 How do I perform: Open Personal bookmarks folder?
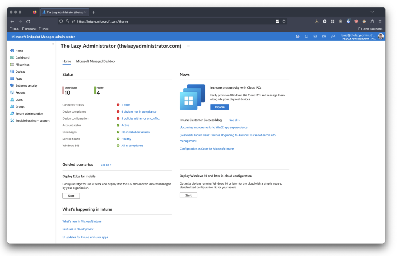tap(29, 29)
